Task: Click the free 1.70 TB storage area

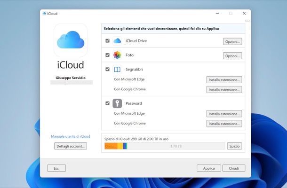Action: click(176, 146)
